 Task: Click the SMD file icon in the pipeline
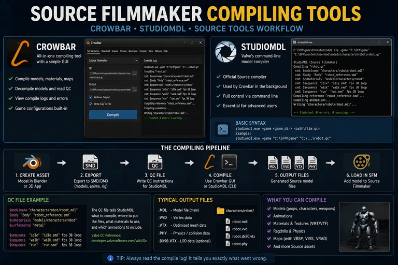coord(90,163)
